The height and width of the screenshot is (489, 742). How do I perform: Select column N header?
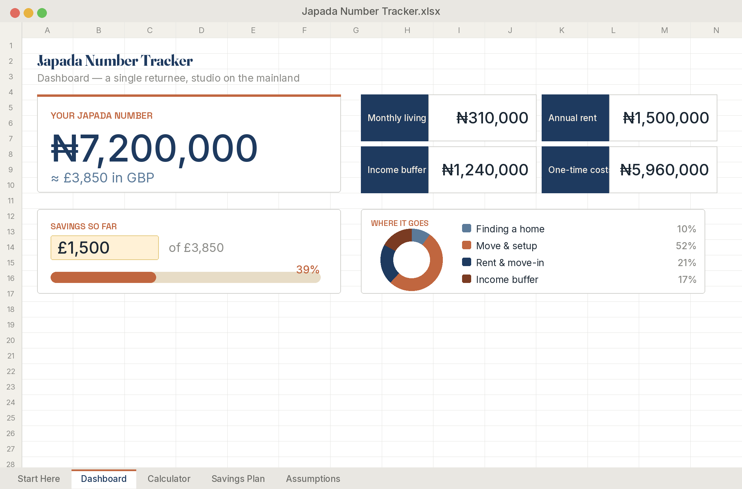pyautogui.click(x=716, y=30)
